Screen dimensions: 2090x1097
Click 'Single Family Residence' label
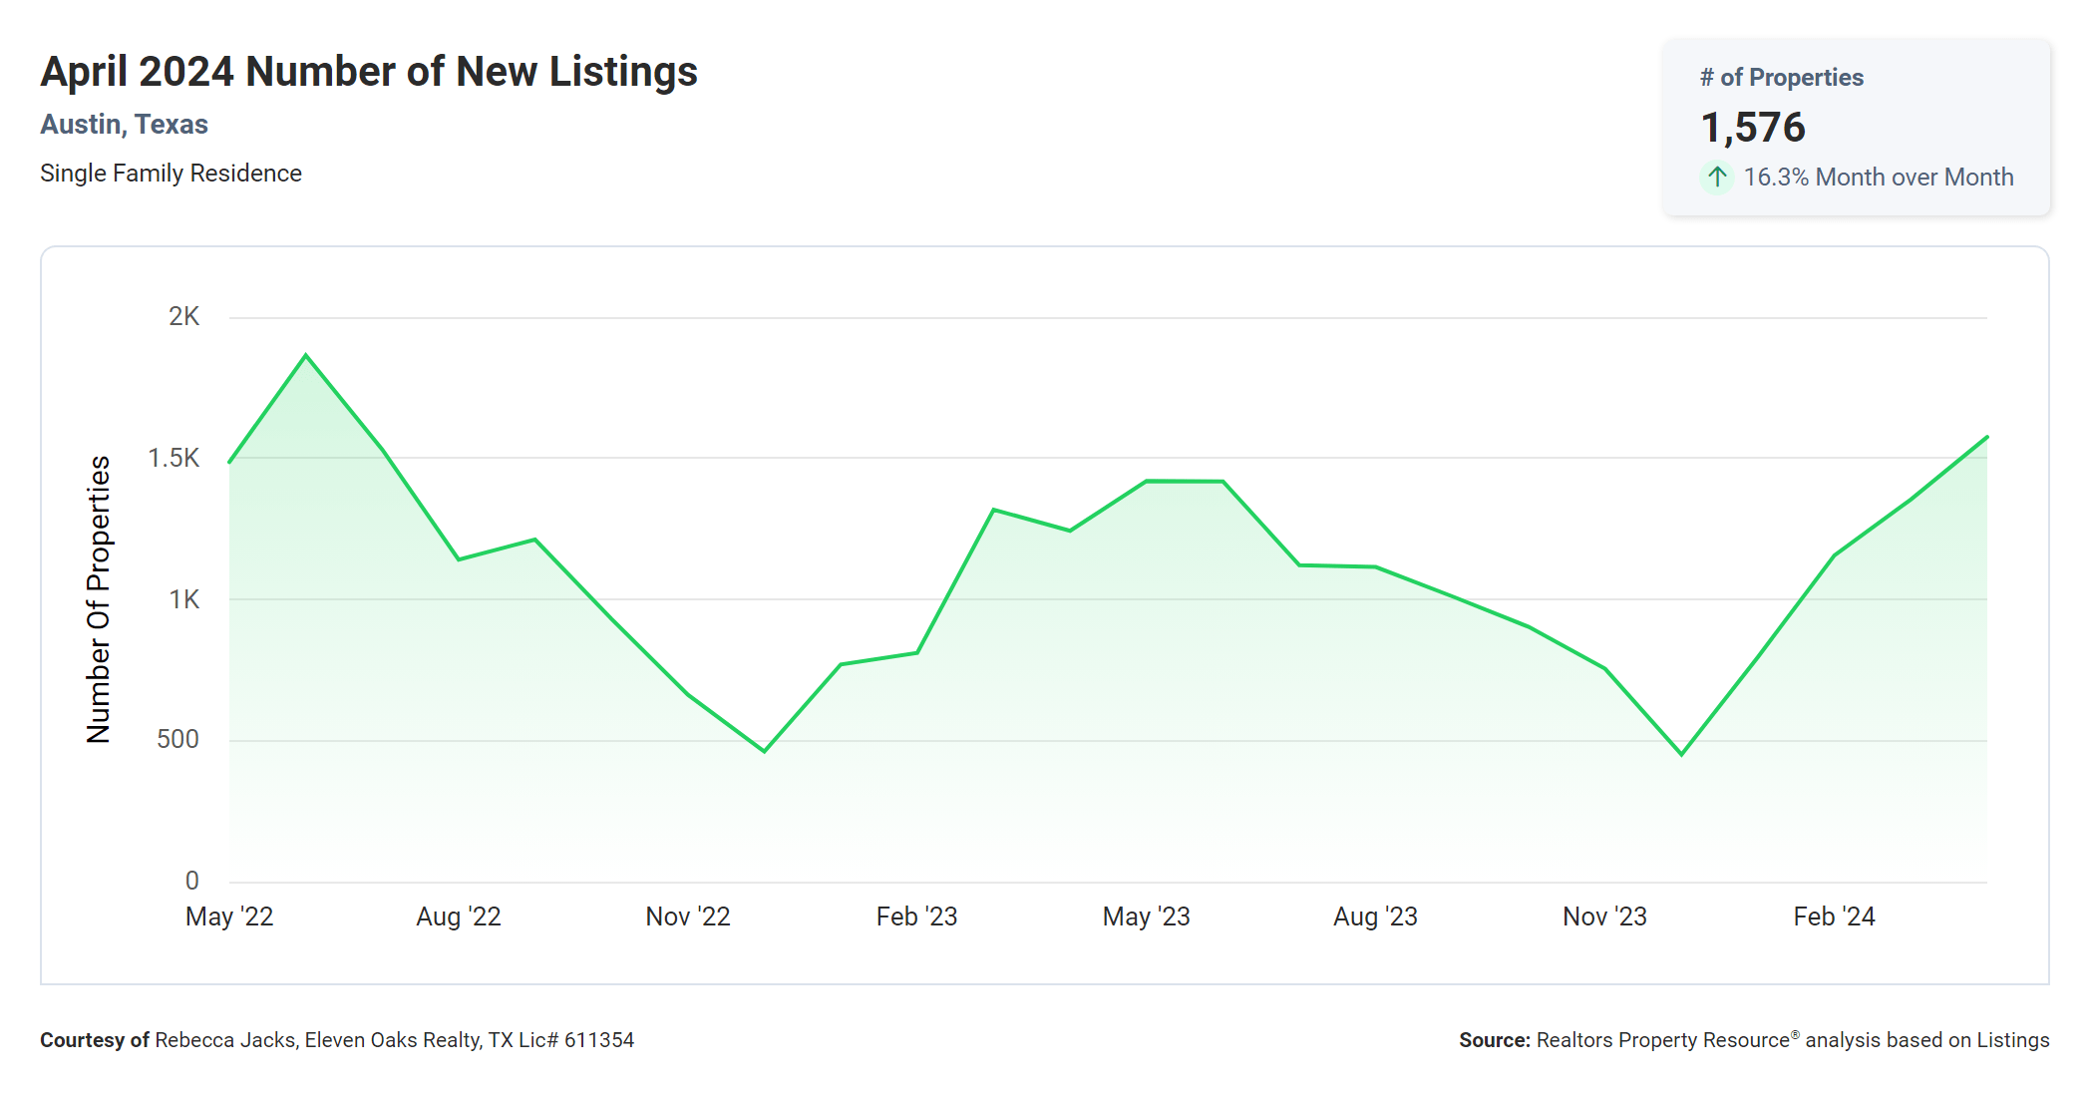click(x=171, y=174)
